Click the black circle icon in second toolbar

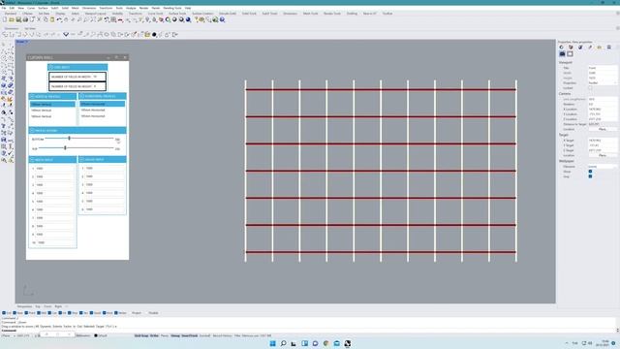154,35
